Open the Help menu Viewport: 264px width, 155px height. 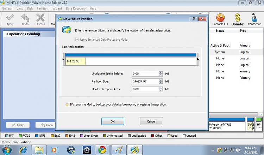click(93, 8)
